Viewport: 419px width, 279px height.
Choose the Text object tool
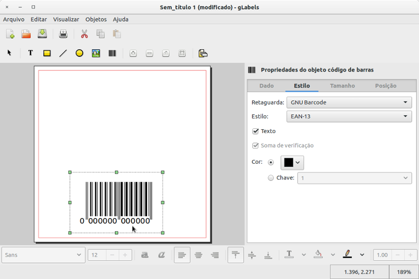pyautogui.click(x=31, y=53)
